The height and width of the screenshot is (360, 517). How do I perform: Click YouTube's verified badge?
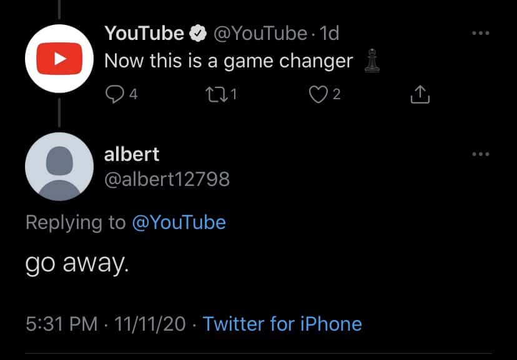click(199, 34)
